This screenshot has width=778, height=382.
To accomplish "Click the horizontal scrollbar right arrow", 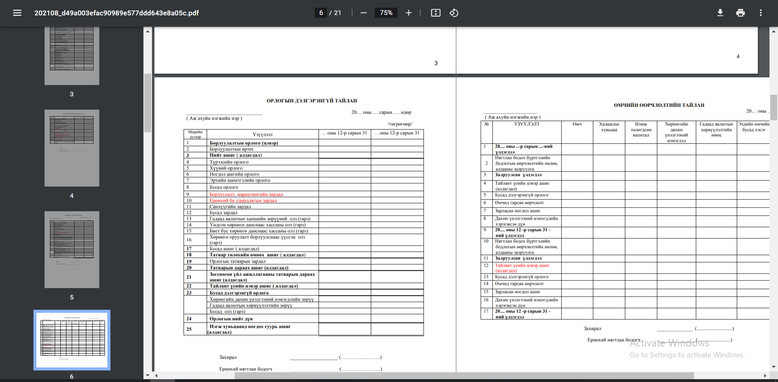I will 765,376.
